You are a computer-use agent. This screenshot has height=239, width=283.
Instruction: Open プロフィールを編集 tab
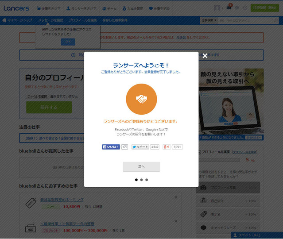pos(83,20)
